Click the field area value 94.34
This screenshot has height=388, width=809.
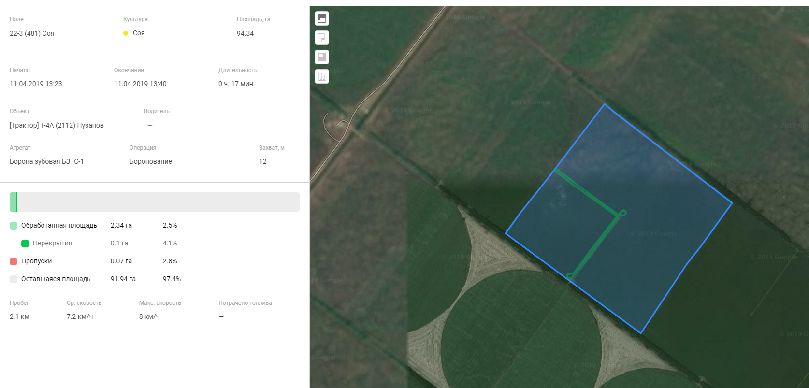click(245, 33)
